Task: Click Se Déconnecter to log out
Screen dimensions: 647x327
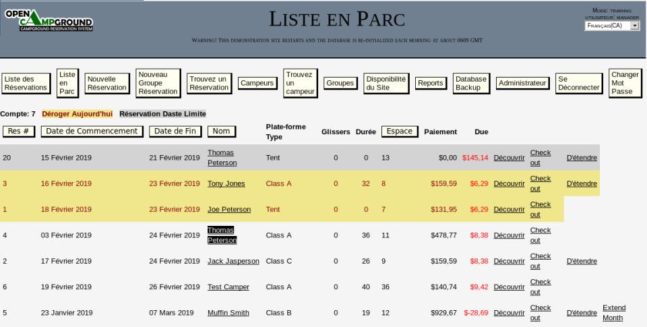Action: [x=579, y=84]
